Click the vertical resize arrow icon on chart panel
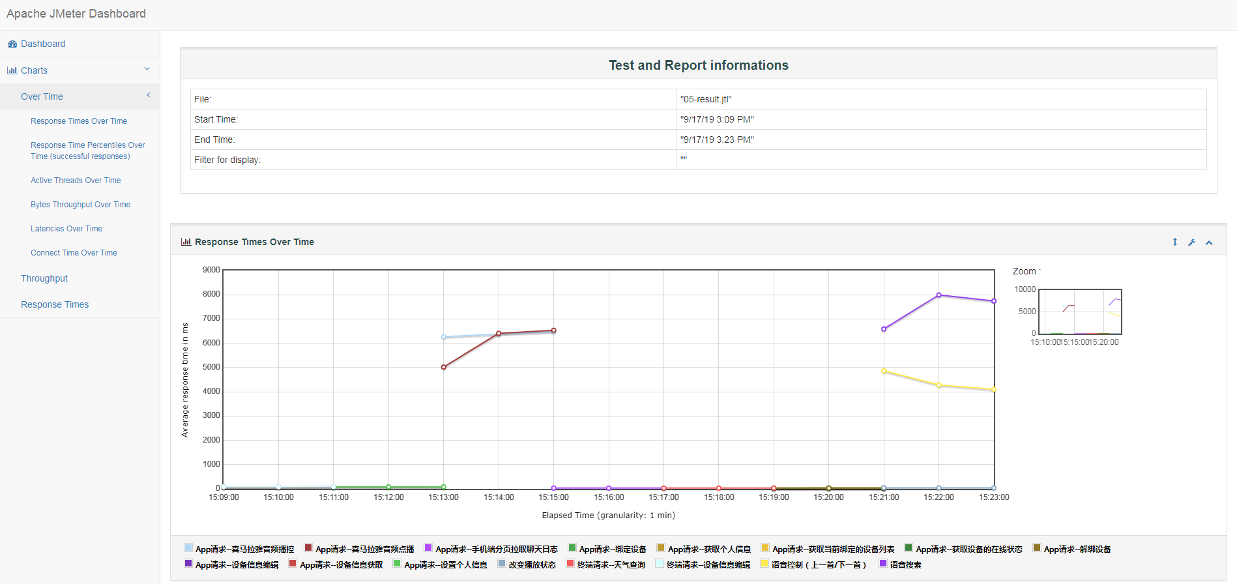This screenshot has height=584, width=1237. tap(1175, 242)
